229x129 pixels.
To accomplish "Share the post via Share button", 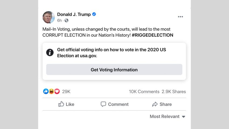I will coord(162,104).
